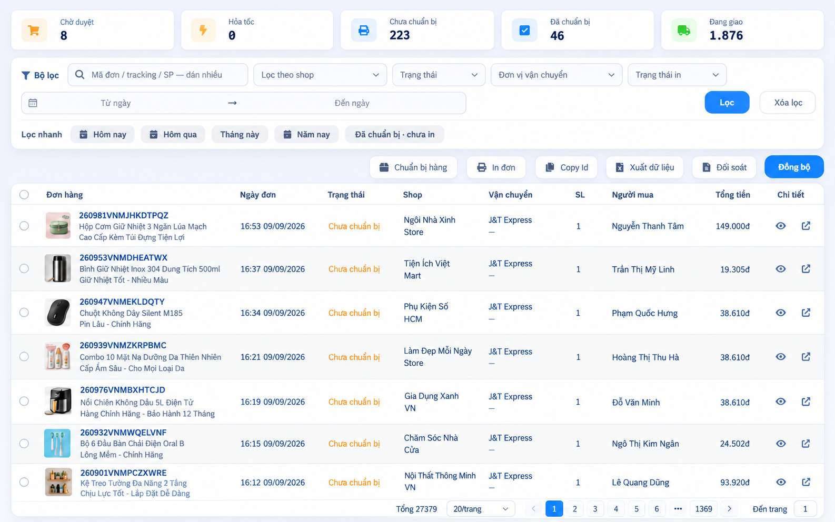Click the Chuẩn bị hàng button

pyautogui.click(x=413, y=167)
